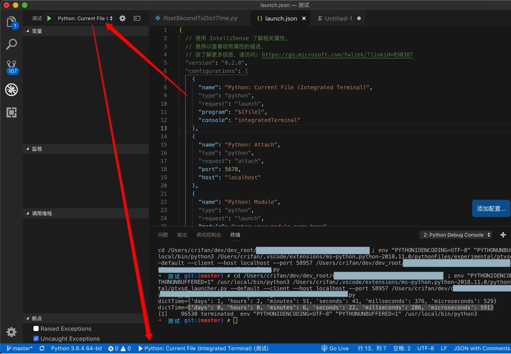Click the green Start Debugging play button
Image resolution: width=511 pixels, height=354 pixels.
(x=49, y=19)
